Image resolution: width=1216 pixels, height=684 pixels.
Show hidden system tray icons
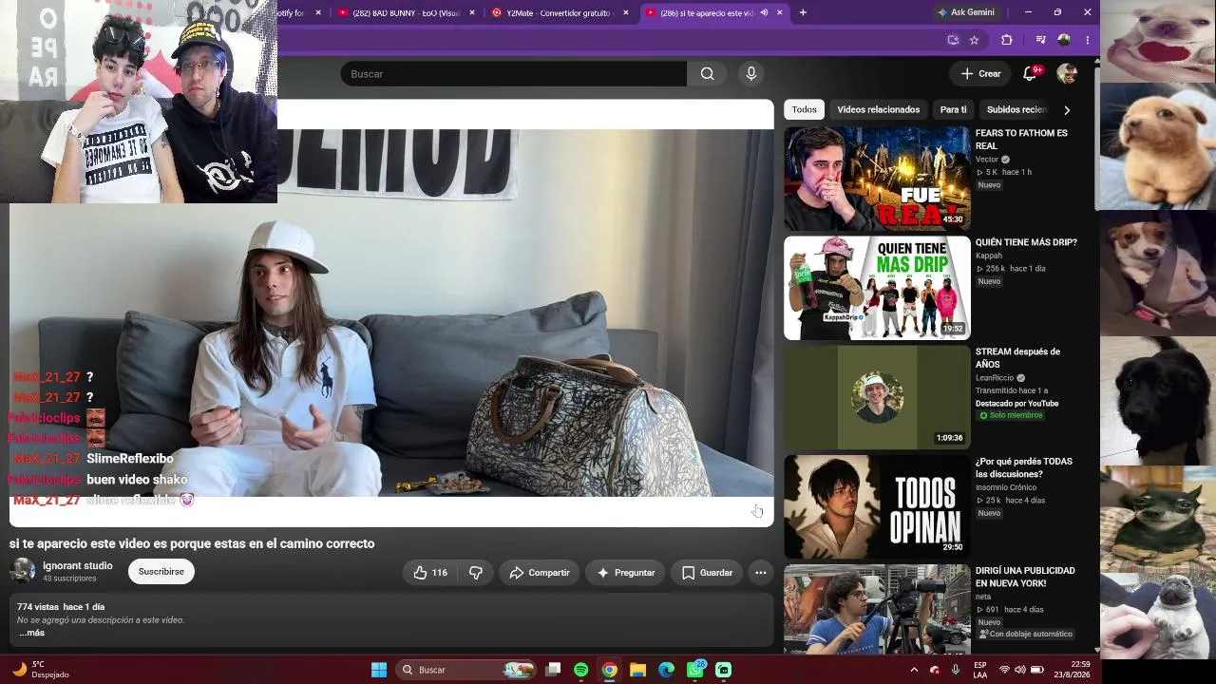[x=914, y=670]
